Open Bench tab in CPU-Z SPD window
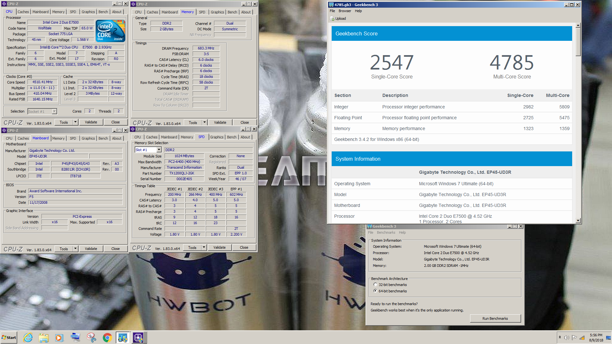This screenshot has width=612, height=344. [x=232, y=137]
